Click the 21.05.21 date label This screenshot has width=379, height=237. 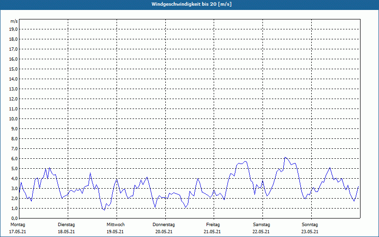click(212, 232)
